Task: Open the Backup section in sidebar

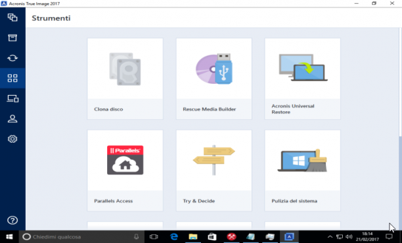Action: (12, 18)
